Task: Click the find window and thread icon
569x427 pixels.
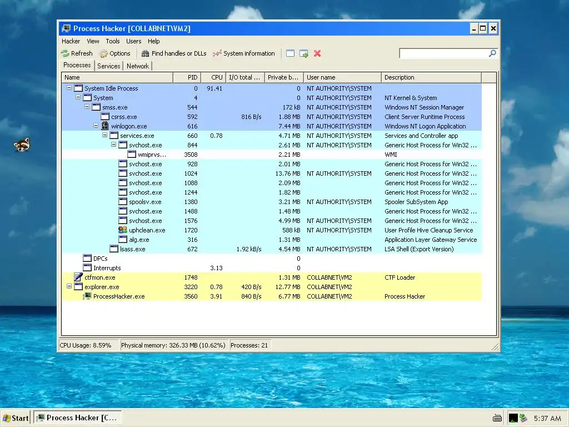Action: [304, 53]
